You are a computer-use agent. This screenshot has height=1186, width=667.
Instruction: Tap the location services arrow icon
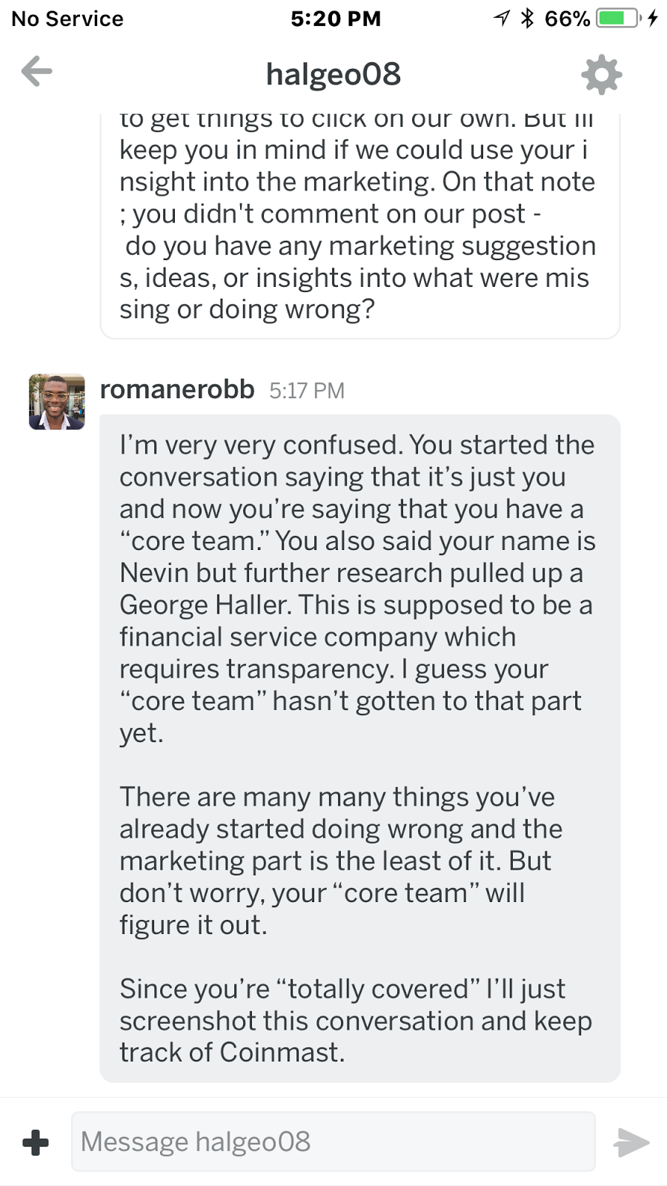pos(502,19)
